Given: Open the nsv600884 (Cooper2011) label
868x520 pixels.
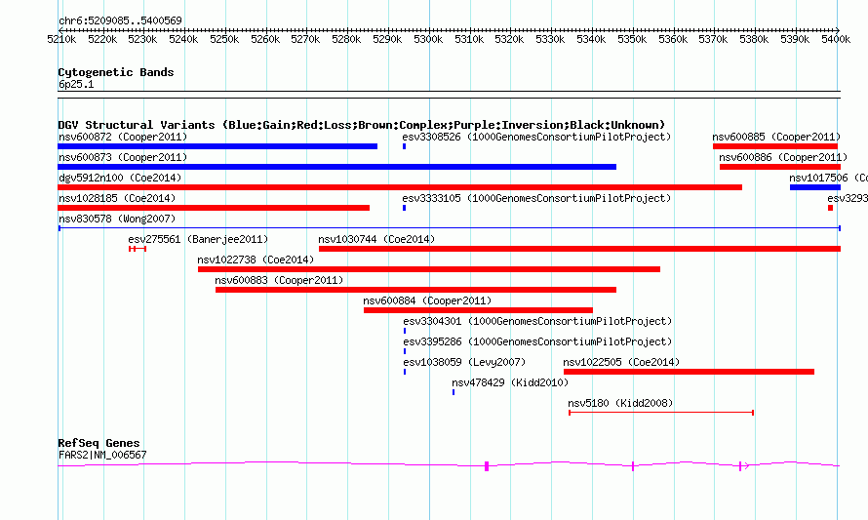Looking at the screenshot, I should click(427, 300).
